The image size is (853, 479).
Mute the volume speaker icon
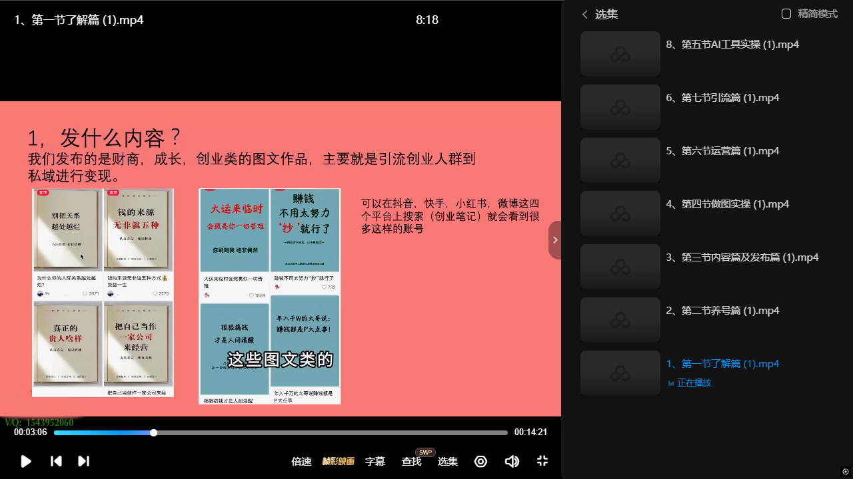[x=512, y=461]
